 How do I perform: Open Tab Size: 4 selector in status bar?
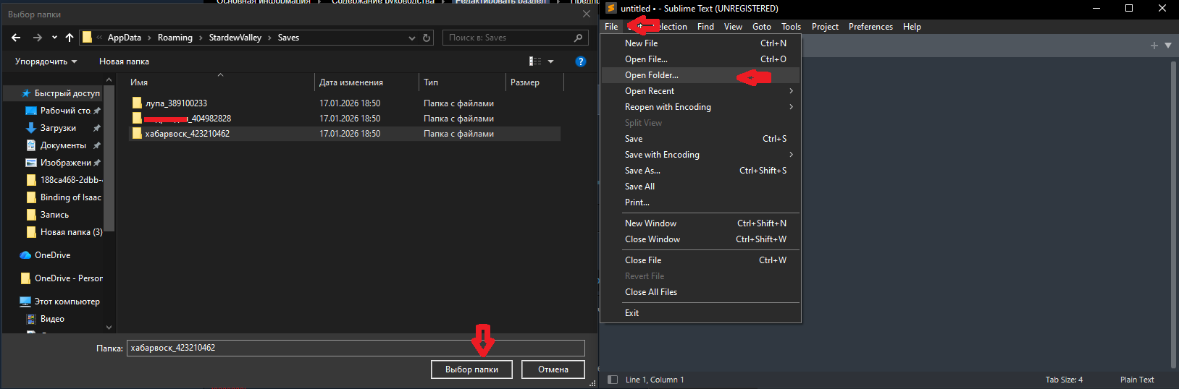point(1064,380)
